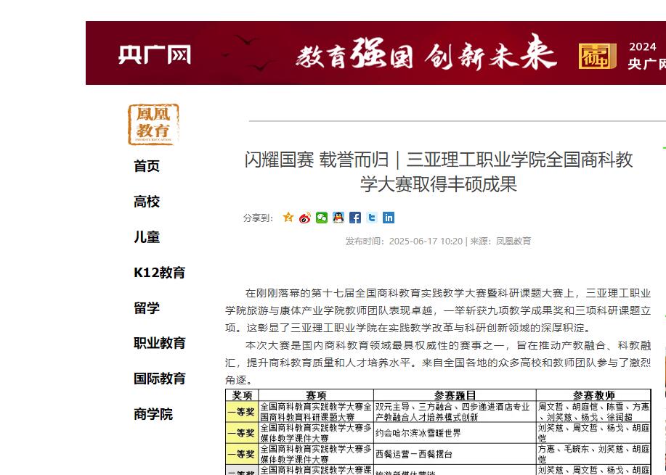
Task: Go to the 儿童 channel
Action: tap(145, 237)
